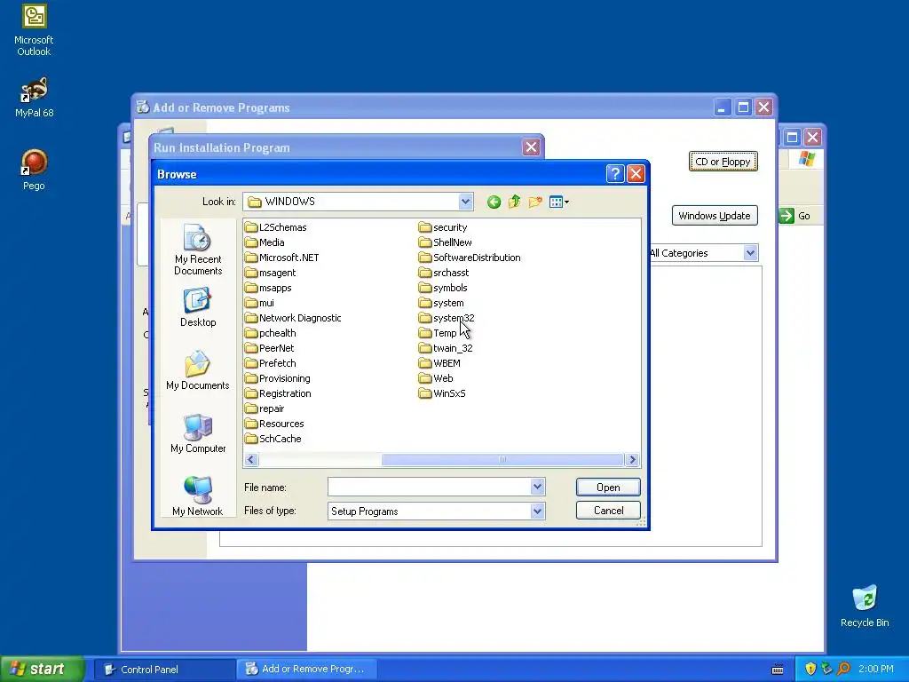Select the symbols folder
The width and height of the screenshot is (909, 682).
point(443,288)
